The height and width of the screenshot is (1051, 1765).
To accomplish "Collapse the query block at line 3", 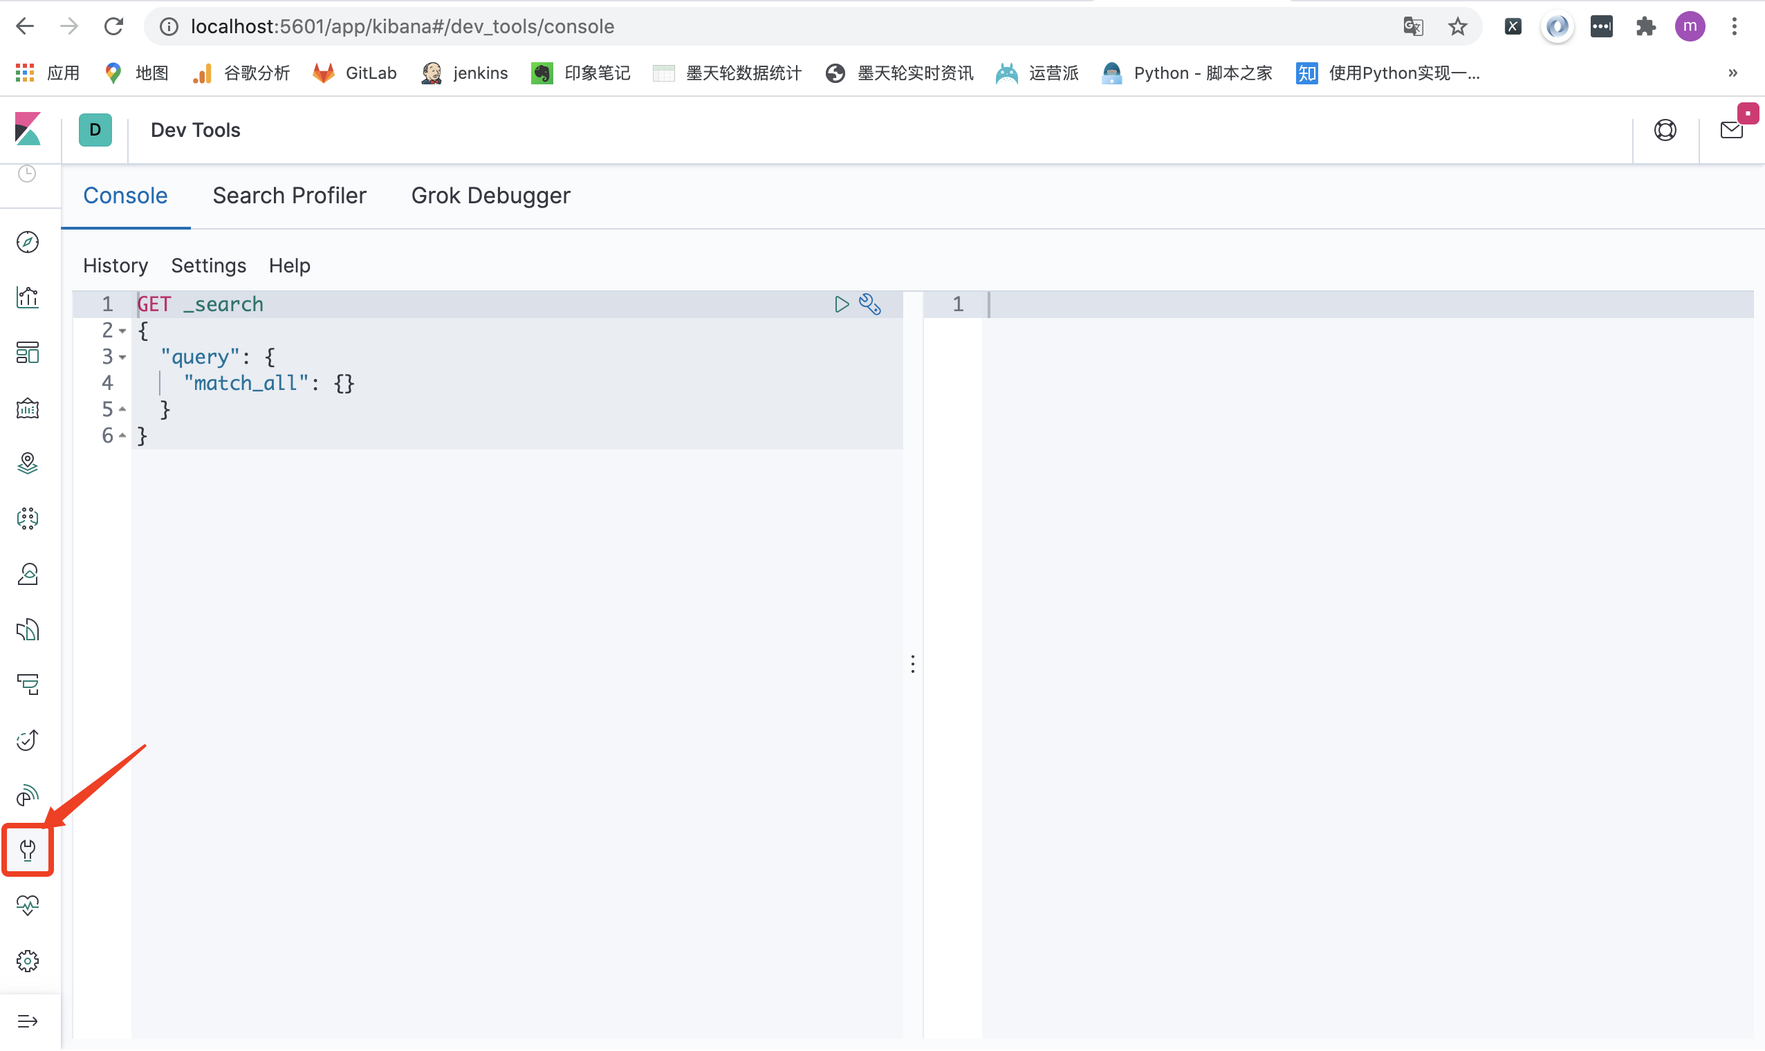I will [x=122, y=357].
